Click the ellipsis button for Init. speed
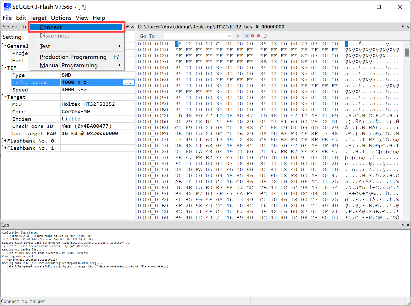Screen dimensions: 411x306 (x=128, y=82)
